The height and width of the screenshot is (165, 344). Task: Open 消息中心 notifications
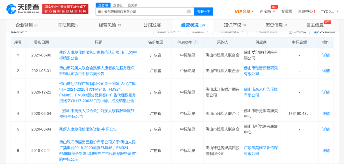click(306, 11)
